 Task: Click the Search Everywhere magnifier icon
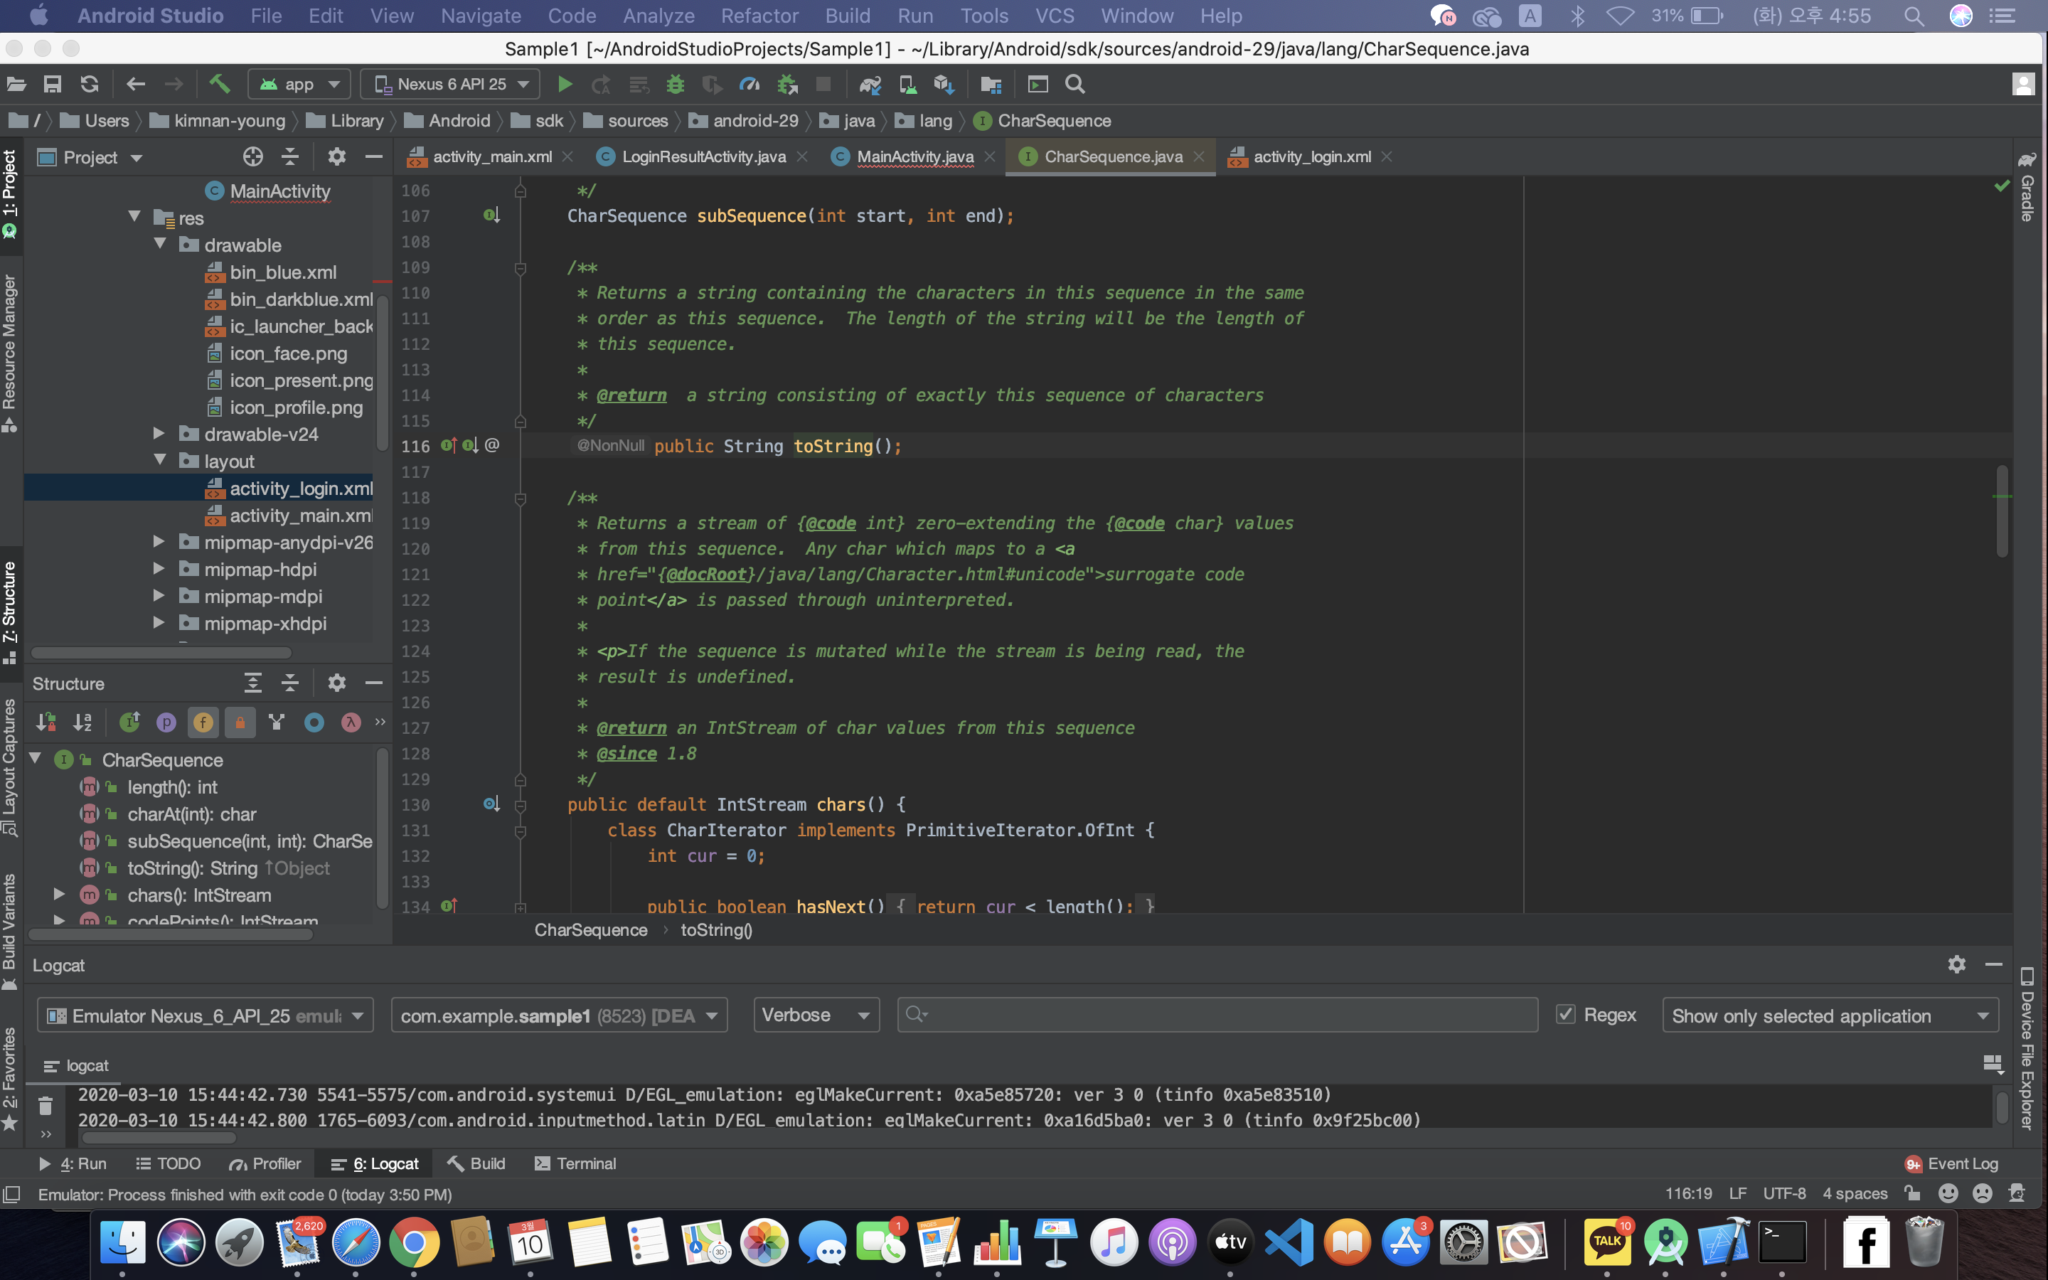pyautogui.click(x=1074, y=84)
